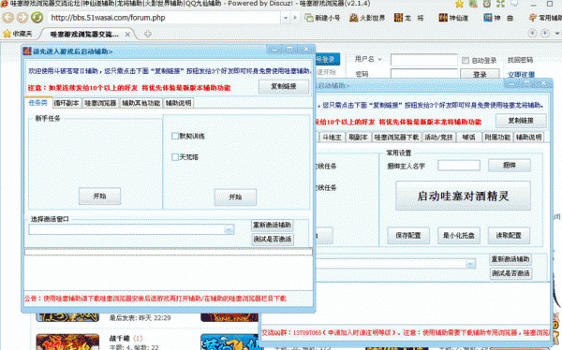Click the scroll tabs right arrow
The width and height of the screenshot is (562, 350).
[x=545, y=34]
